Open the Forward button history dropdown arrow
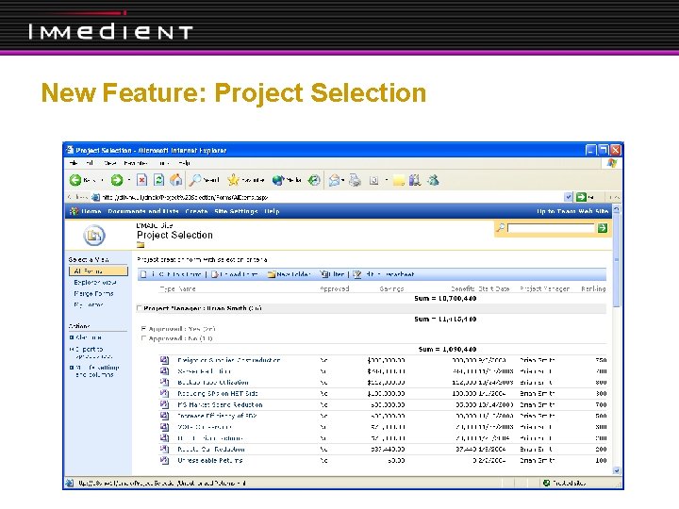The width and height of the screenshot is (679, 509). click(x=129, y=180)
